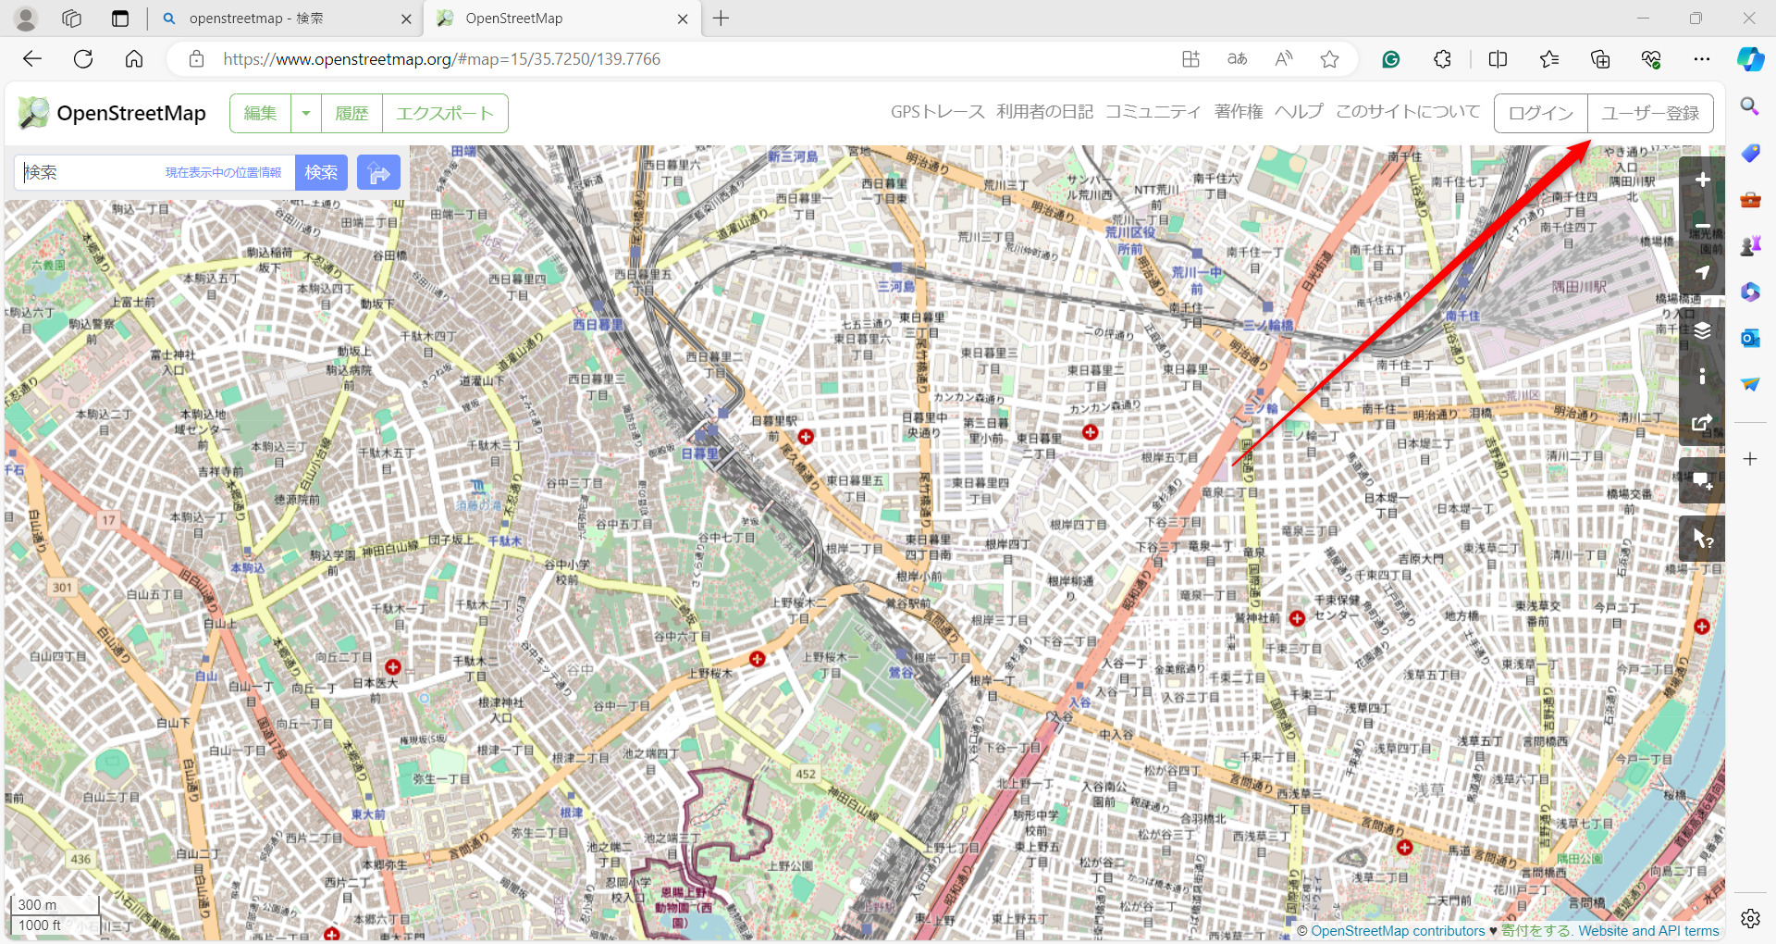Open Copilot in the browser toolbar

(x=1749, y=58)
